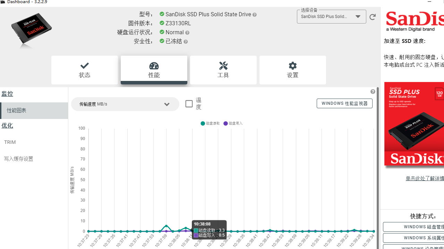
Task: Collapse the 优化 sidebar section
Action: [7, 126]
